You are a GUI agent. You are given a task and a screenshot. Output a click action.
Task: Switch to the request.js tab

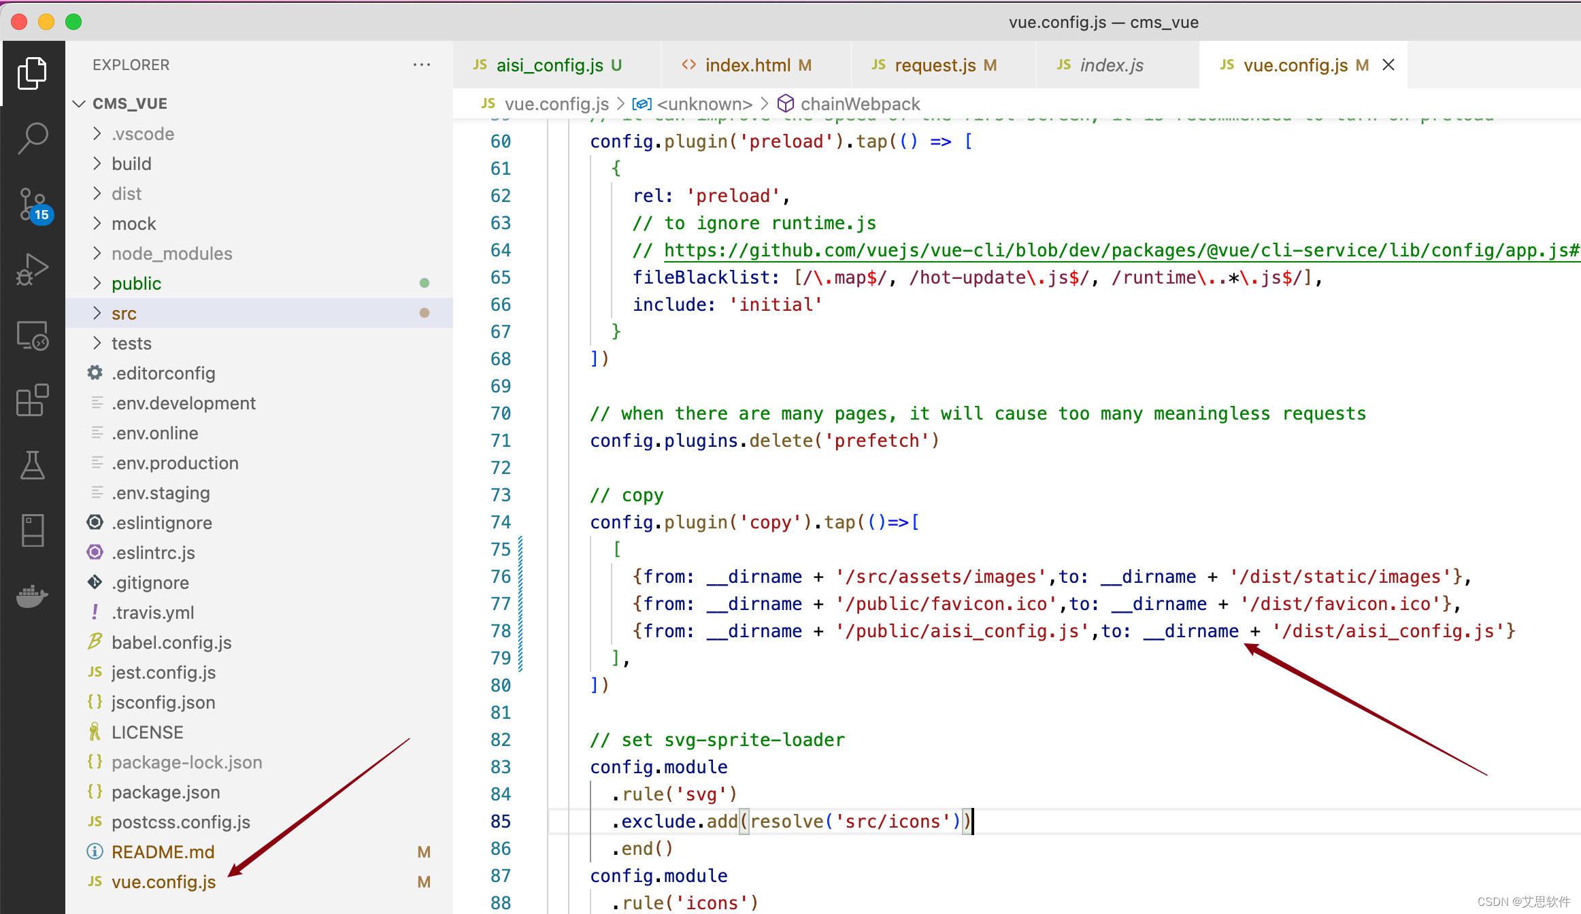935,65
